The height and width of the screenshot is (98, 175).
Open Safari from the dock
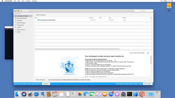pyautogui.click(x=36, y=94)
